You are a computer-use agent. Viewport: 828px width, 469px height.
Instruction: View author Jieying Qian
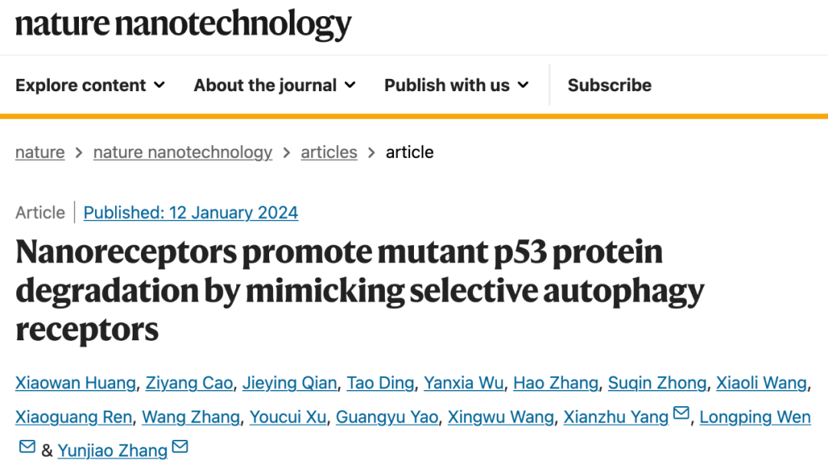tap(290, 382)
